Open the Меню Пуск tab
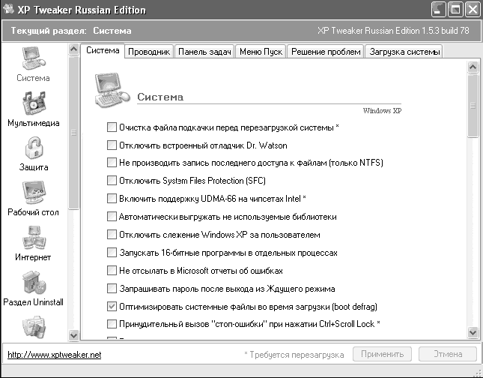 [261, 52]
